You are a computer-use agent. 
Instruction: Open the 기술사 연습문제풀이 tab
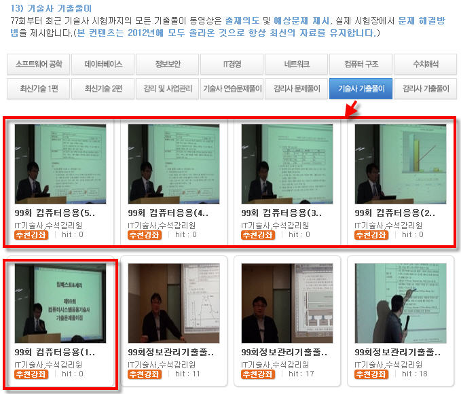click(x=232, y=88)
